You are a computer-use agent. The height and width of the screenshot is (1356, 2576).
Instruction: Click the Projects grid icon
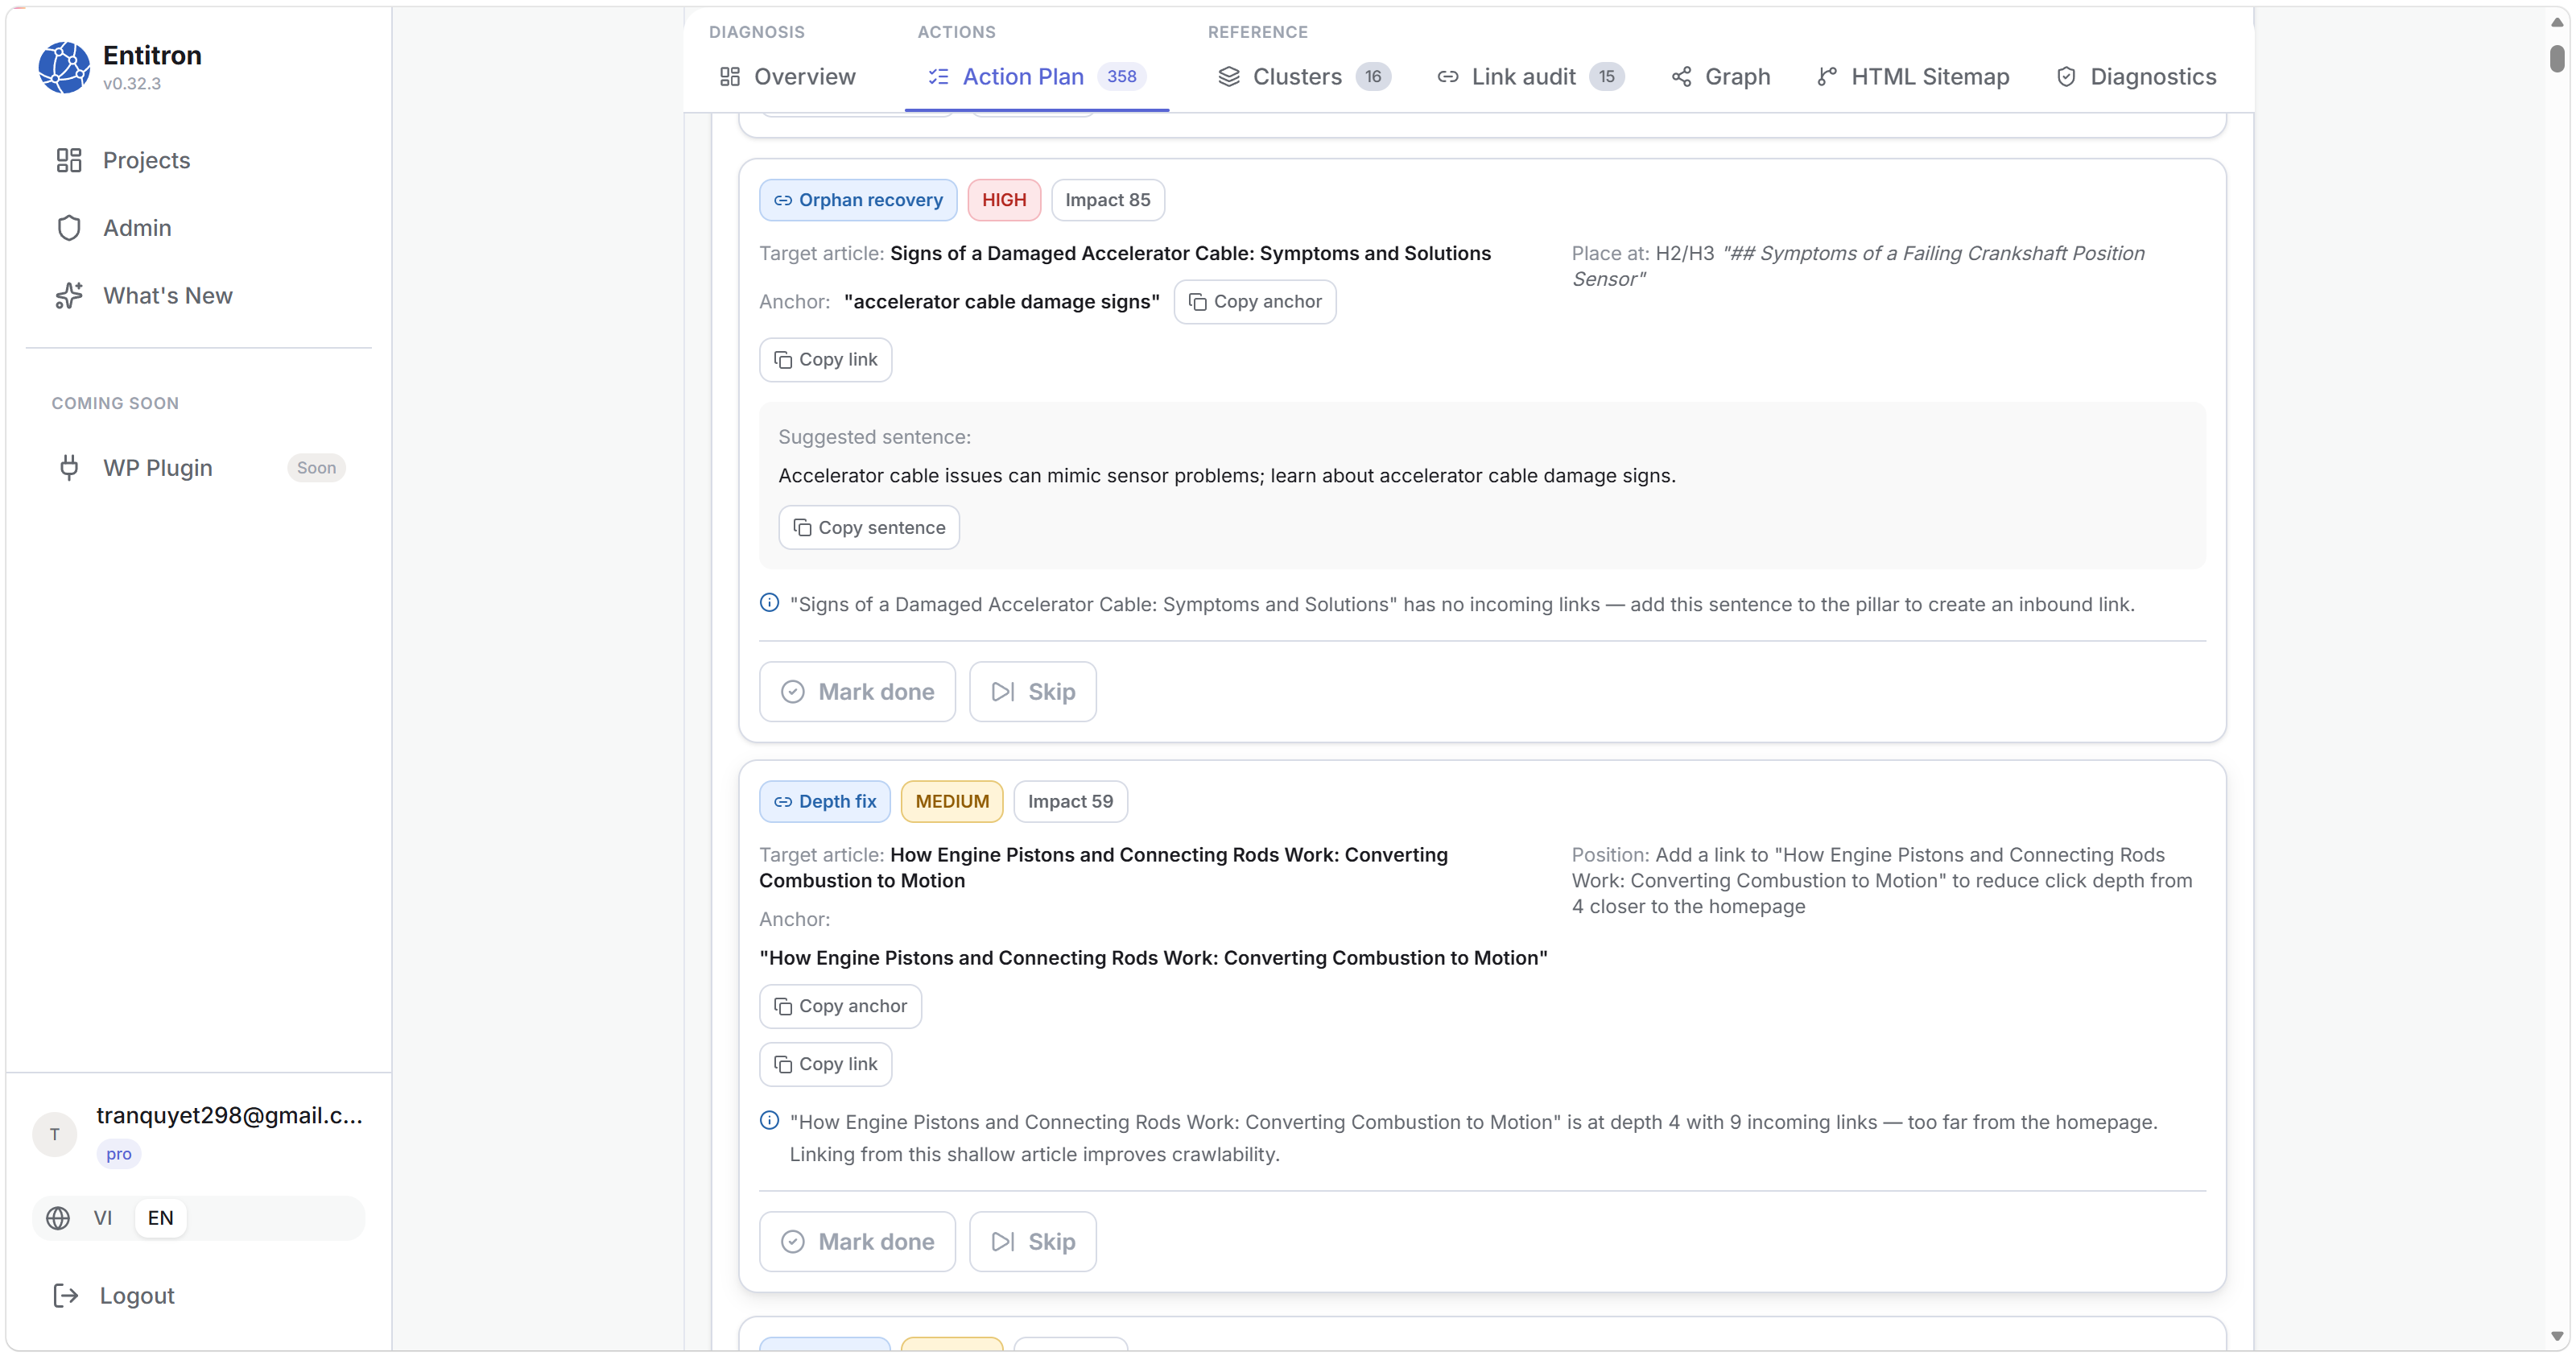(x=69, y=160)
